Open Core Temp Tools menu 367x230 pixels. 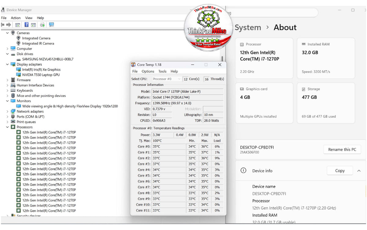[162, 71]
